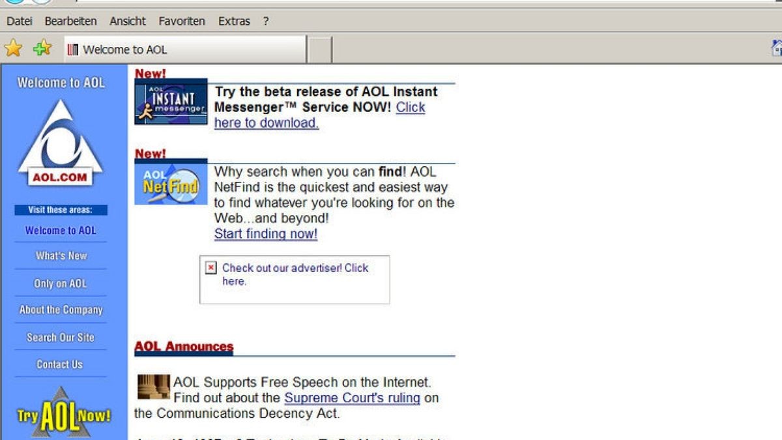Click the AOL Instant Messenger logo

pos(171,101)
